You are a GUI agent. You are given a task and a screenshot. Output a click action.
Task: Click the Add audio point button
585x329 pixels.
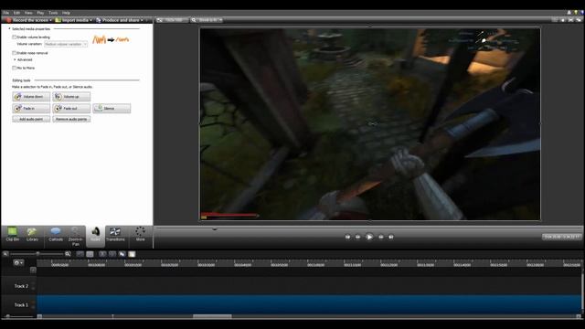[31, 119]
